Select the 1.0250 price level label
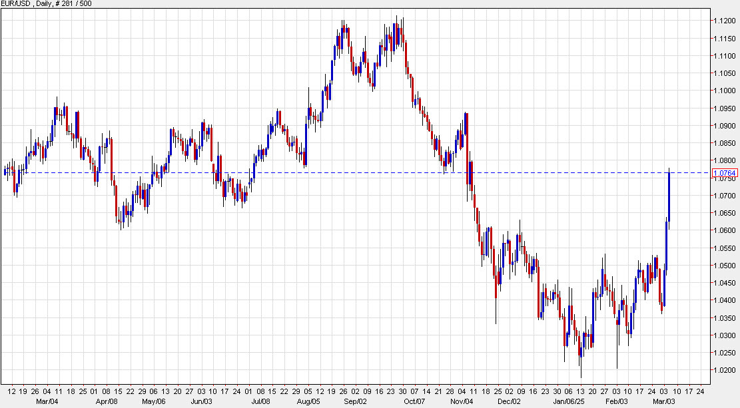740x408 pixels. click(x=725, y=353)
